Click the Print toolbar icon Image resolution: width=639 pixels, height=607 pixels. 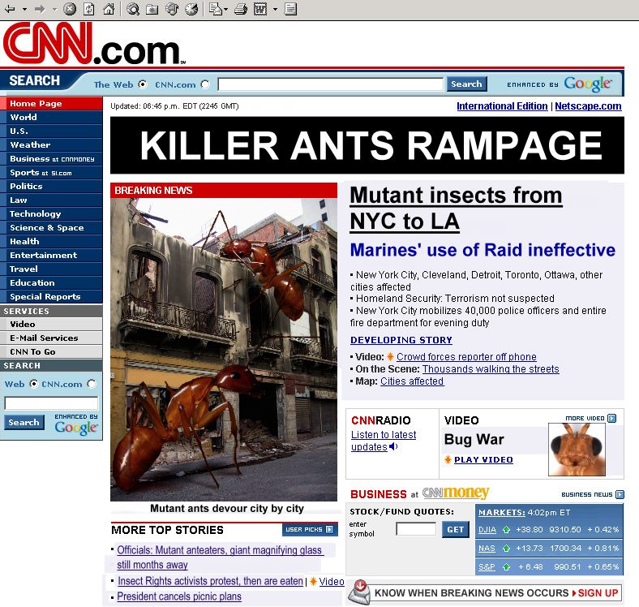(x=241, y=9)
